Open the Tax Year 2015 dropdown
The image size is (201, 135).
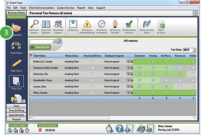(x=194, y=50)
